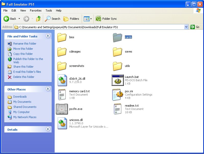Click the Delete this folder red X icon
This screenshot has width=204, height=154.
(10, 77)
